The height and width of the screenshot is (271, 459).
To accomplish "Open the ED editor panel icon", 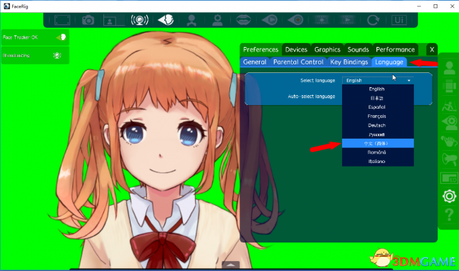I will click(x=450, y=178).
